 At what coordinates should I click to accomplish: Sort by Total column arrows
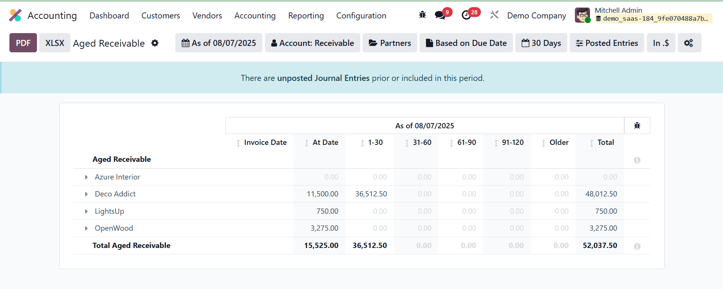[591, 143]
